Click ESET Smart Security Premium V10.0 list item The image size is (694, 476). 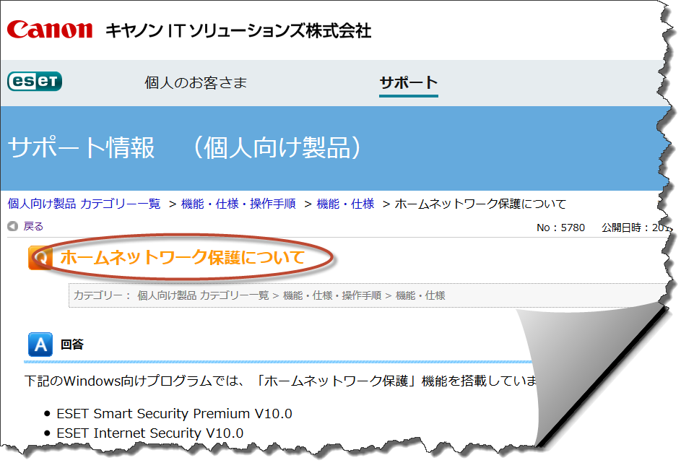[x=174, y=414]
